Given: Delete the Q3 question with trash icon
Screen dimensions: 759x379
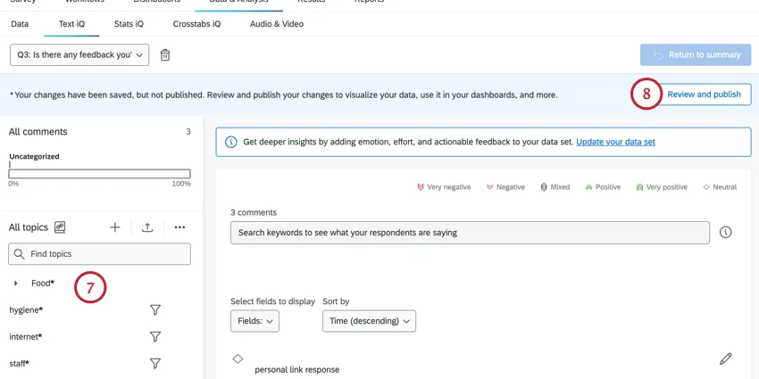Looking at the screenshot, I should 165,55.
